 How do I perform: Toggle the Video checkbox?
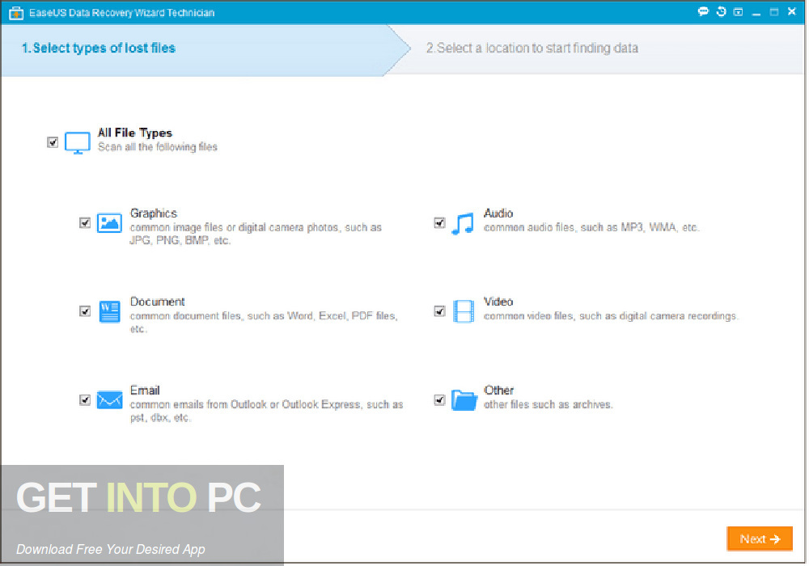[x=439, y=311]
